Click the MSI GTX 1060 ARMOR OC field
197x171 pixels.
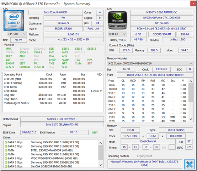[162, 12]
